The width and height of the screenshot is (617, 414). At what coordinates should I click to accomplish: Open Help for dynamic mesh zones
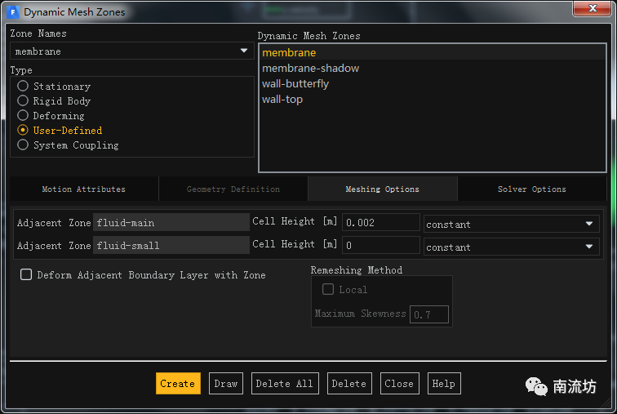pyautogui.click(x=443, y=384)
